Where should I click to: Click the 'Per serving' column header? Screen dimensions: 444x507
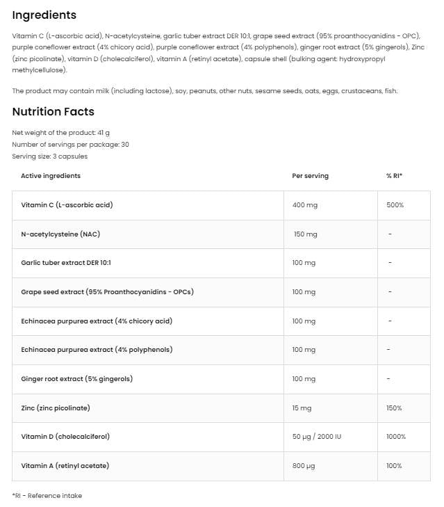[x=311, y=176]
